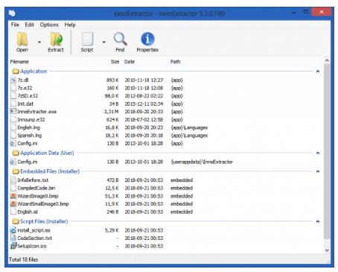Click the scrollbar up arrow
The image size is (338, 272).
pos(327,60)
